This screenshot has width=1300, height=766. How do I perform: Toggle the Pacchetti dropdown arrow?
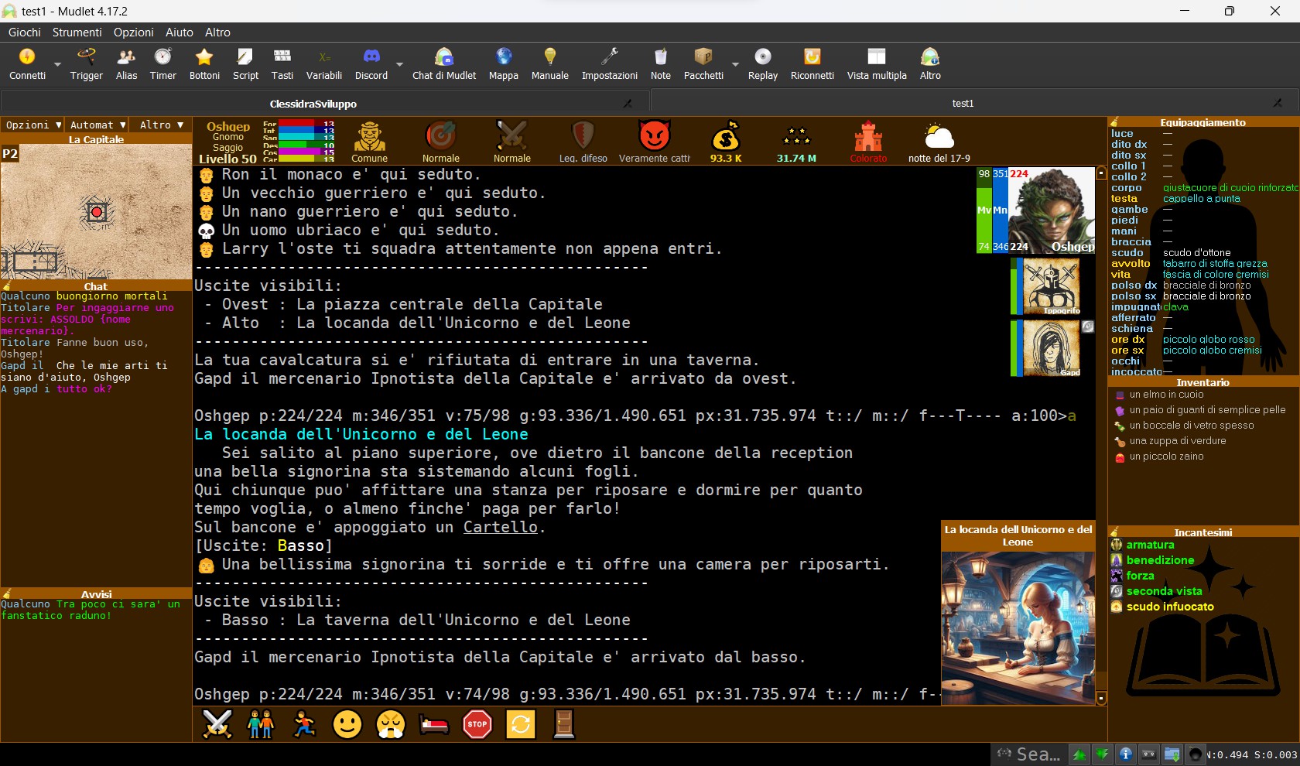[735, 64]
